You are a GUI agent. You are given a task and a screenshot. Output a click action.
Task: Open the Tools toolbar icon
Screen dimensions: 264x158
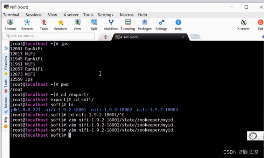click(x=44, y=25)
